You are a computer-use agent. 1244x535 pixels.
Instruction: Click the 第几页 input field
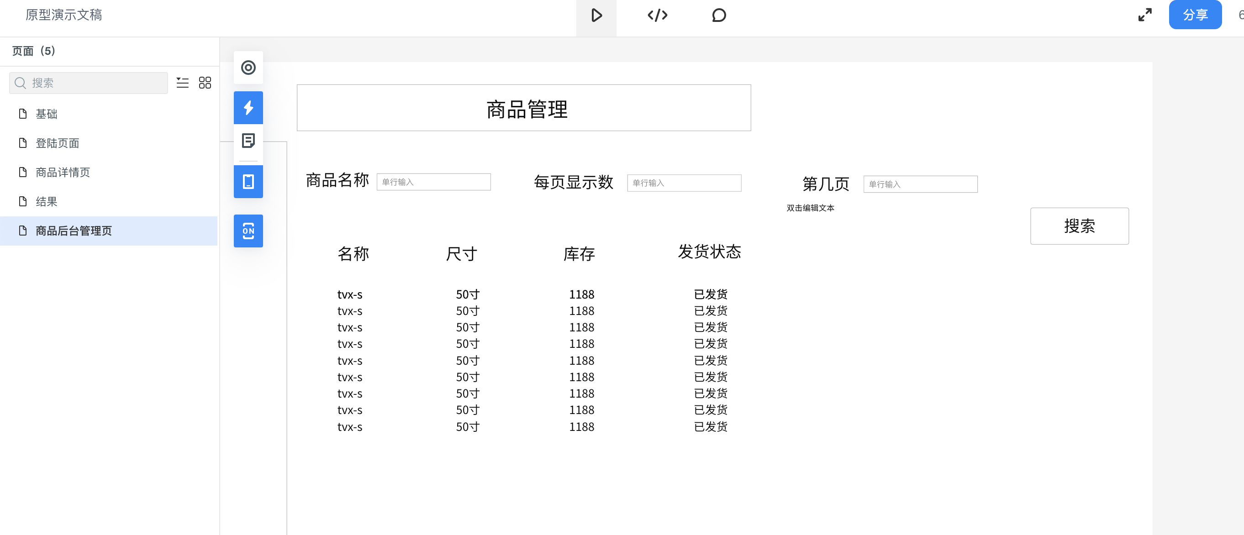tap(919, 183)
